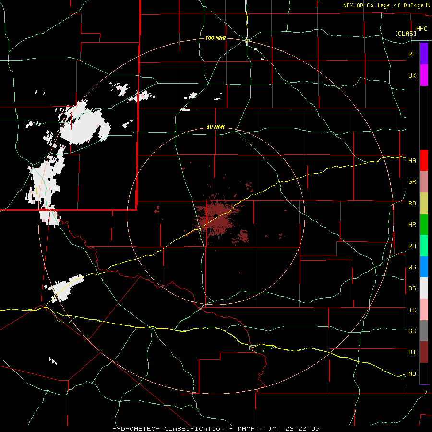Click the [CLAS] legend heading
Image resolution: width=432 pixels, height=432 pixels.
pyautogui.click(x=406, y=33)
